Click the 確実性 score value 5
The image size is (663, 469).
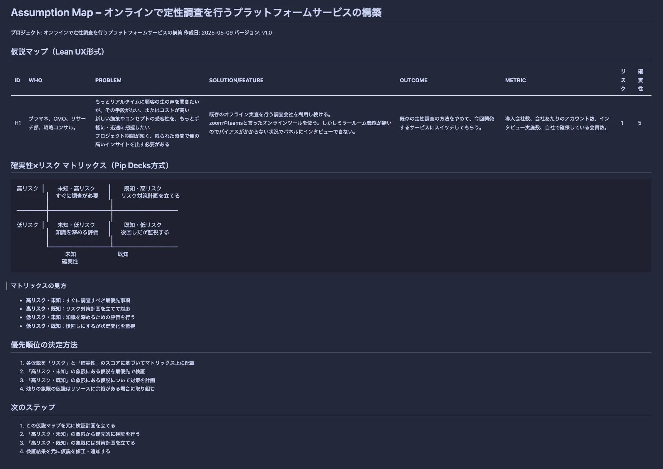(640, 123)
